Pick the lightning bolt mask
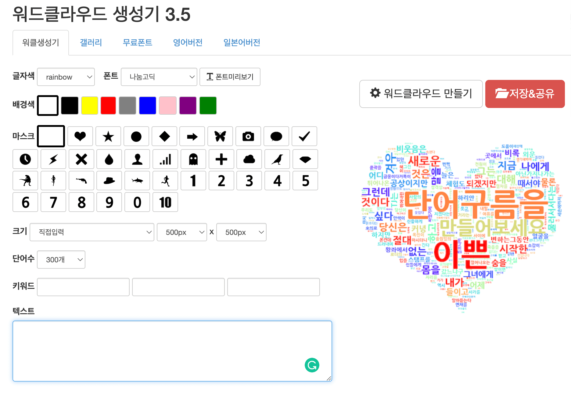Screen dimensions: 571x402 (x=53, y=159)
